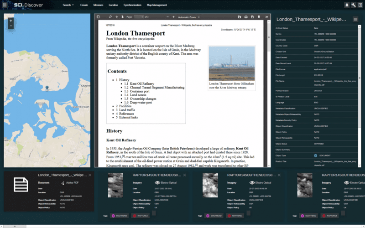The height and width of the screenshot is (228, 365).
Task: Click Electro-Optical eye icon on 09:48:59 card
Action: (252, 183)
